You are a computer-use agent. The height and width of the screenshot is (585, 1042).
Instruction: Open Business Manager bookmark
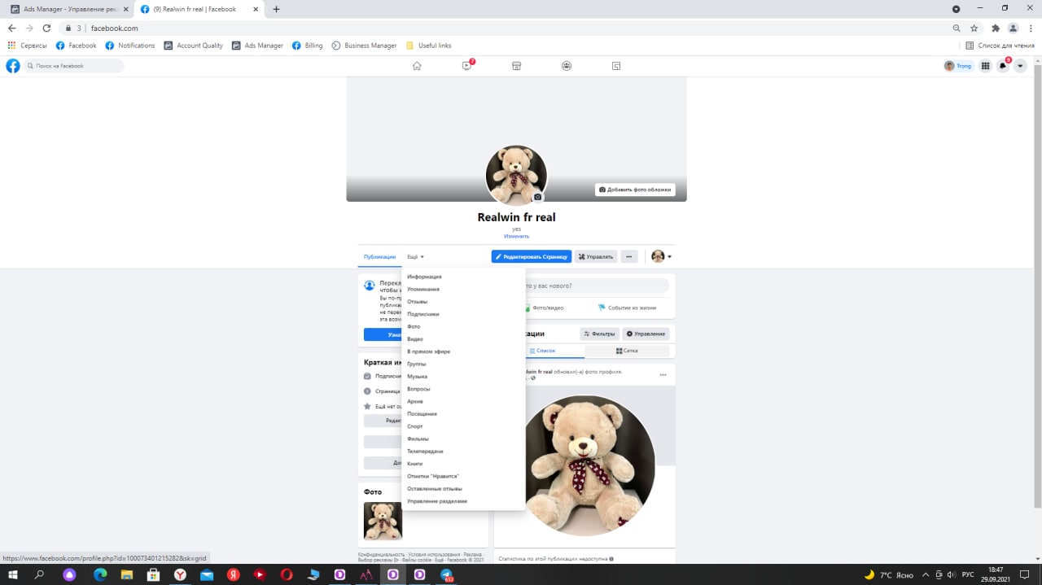(364, 46)
